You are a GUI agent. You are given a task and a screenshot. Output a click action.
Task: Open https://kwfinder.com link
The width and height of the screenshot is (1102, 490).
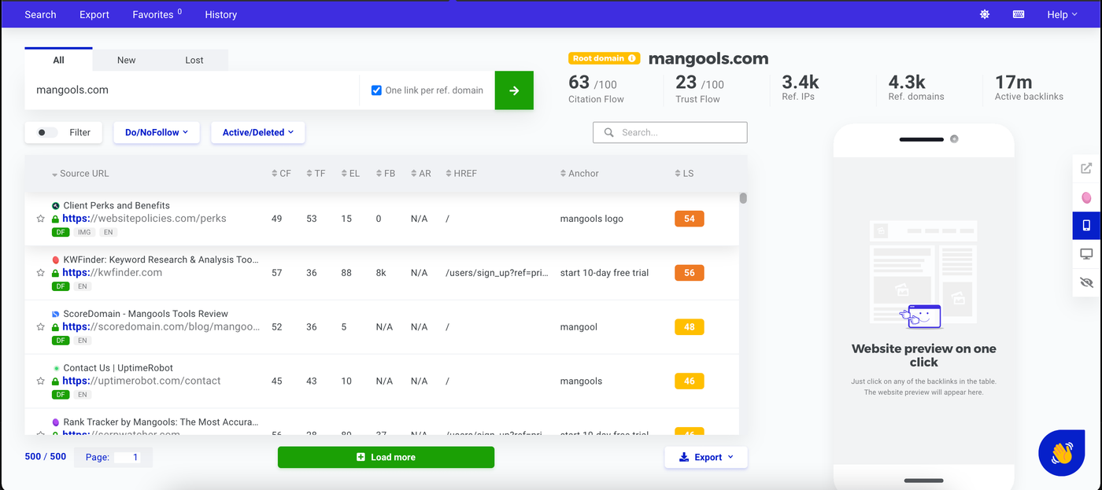point(112,273)
